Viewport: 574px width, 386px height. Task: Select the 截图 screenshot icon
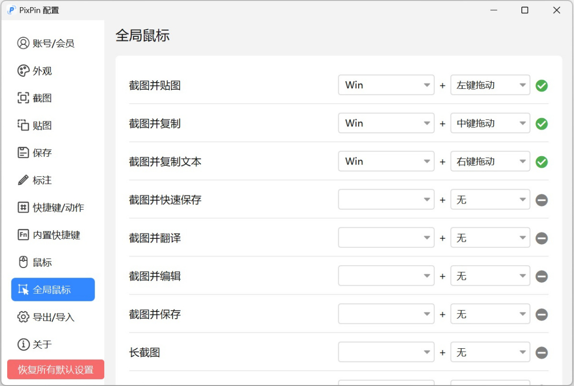[x=23, y=98]
